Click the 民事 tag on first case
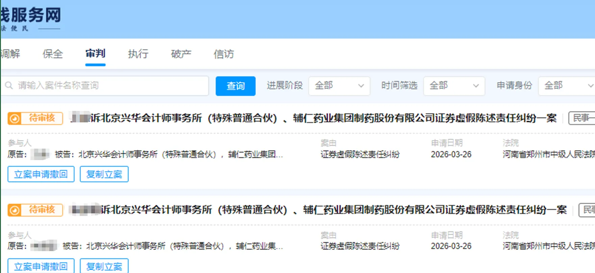This screenshot has height=273, width=595. point(582,118)
